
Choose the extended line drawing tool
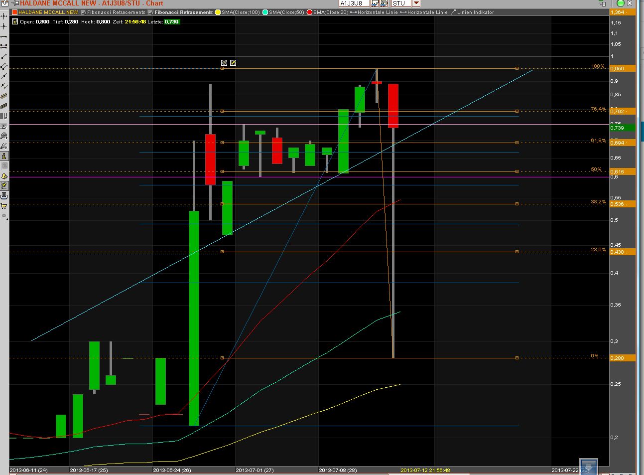click(x=4, y=76)
